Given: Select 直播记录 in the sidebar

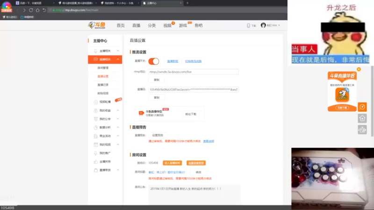Looking at the screenshot, I should [x=103, y=85].
